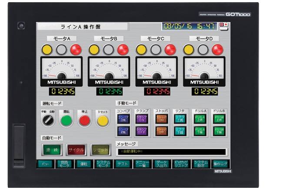This screenshot has height=190, width=286.
Task: Toggle the ストッパ OFF button
Action: [x=161, y=131]
